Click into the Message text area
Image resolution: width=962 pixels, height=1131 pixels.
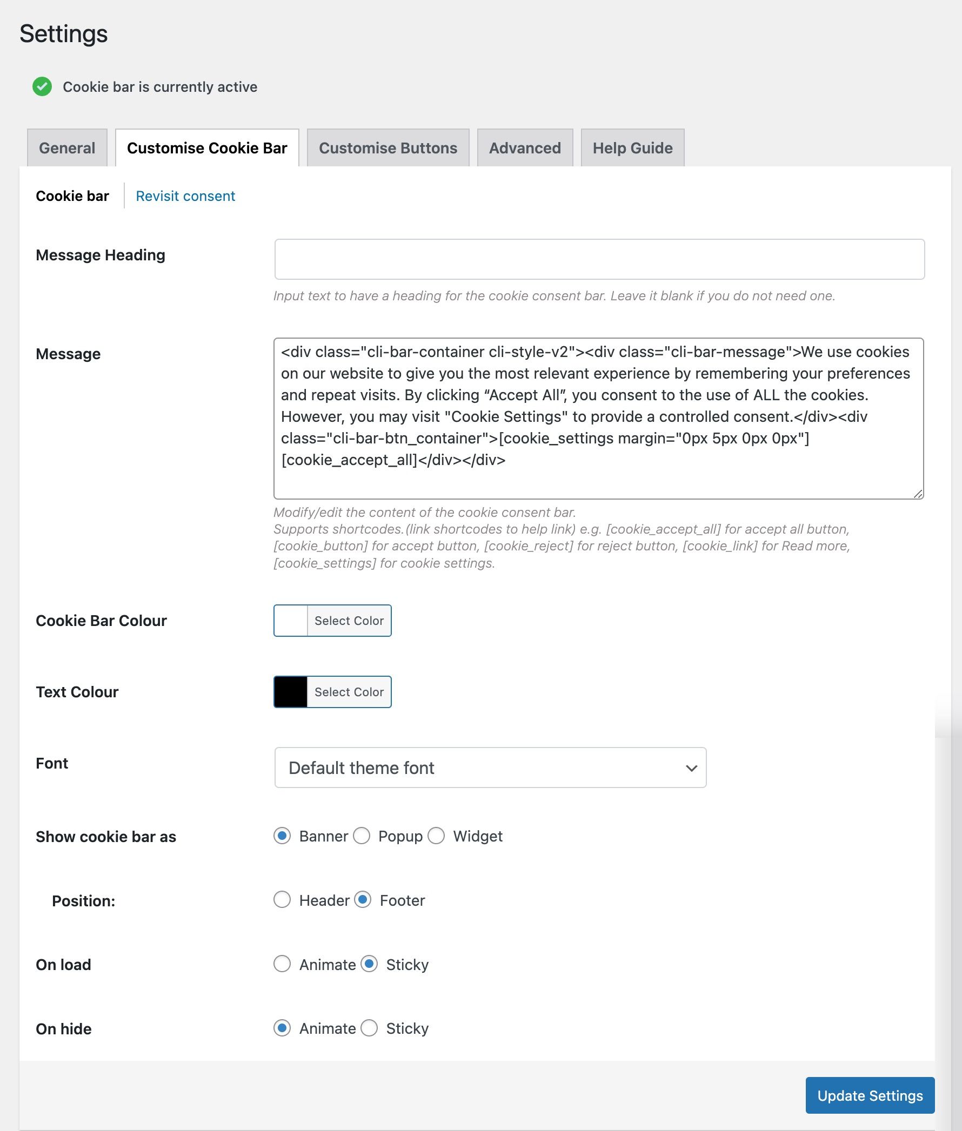[598, 419]
